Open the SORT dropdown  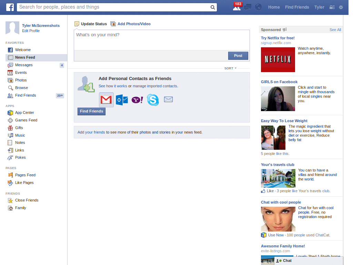click(230, 68)
